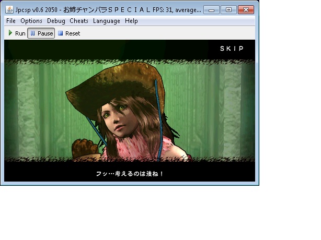The image size is (321, 240).
Task: Click the Jpcsp Java icon in title bar
Action: [x=9, y=9]
